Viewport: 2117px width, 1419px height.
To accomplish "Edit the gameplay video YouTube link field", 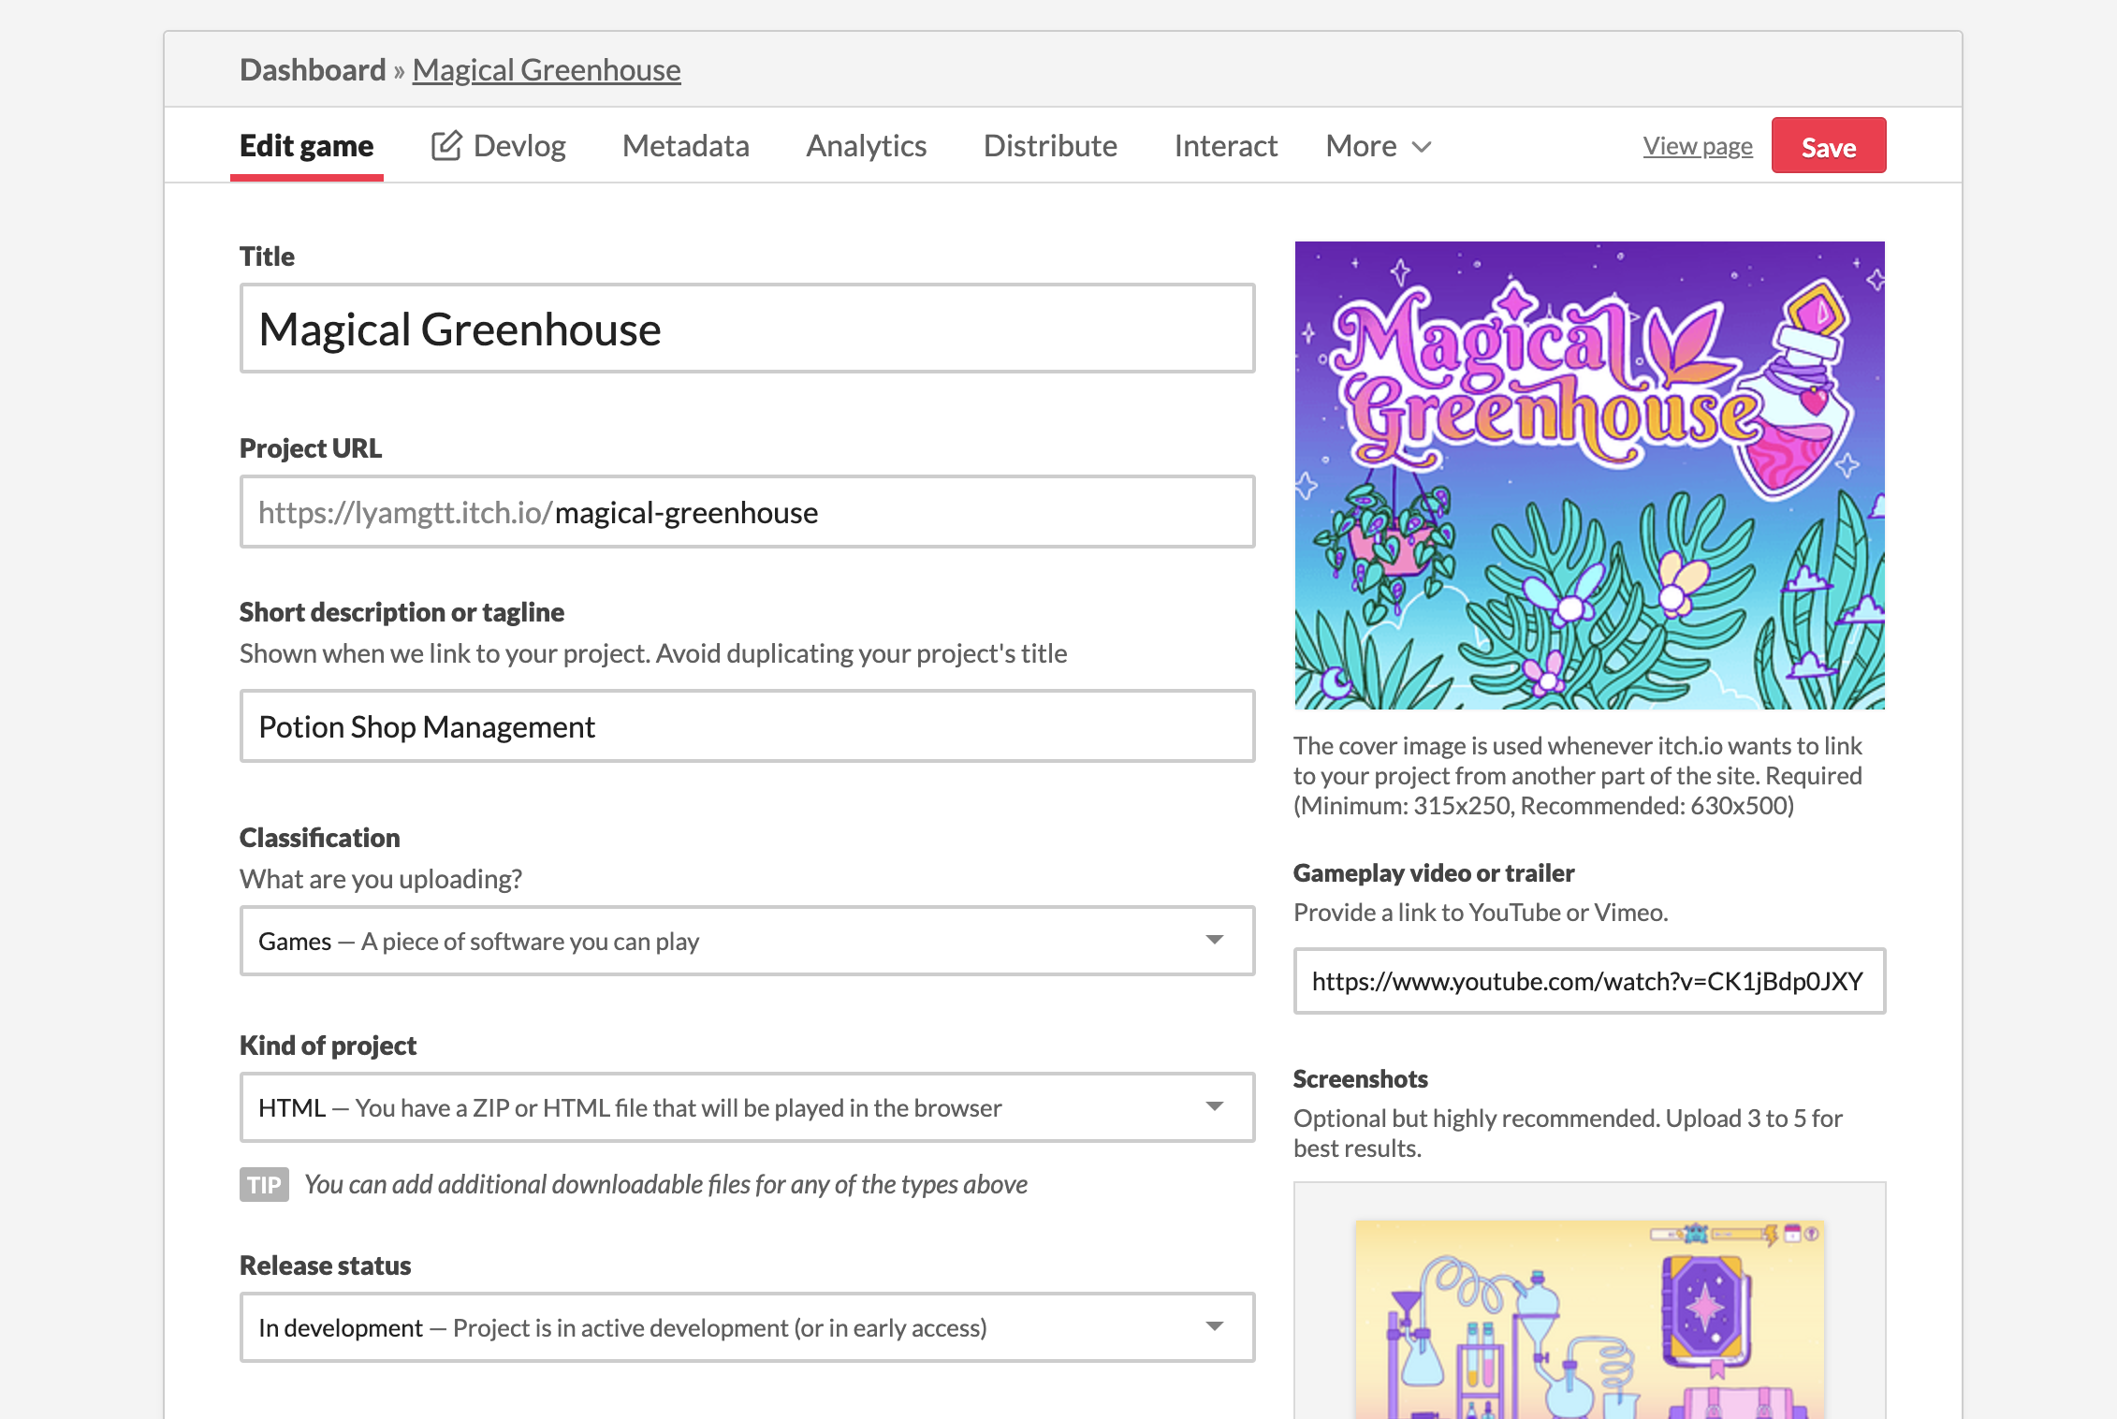I will point(1589,981).
